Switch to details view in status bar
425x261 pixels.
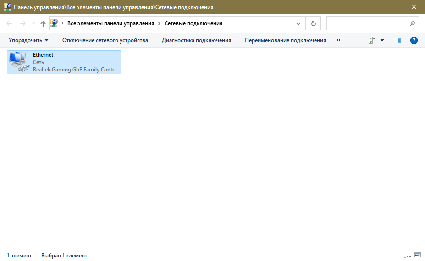(x=408, y=255)
